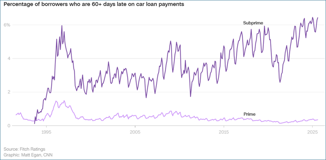This screenshot has height=160, width=326.
Task: Click the chart title about late car loan payments
Action: point(94,5)
